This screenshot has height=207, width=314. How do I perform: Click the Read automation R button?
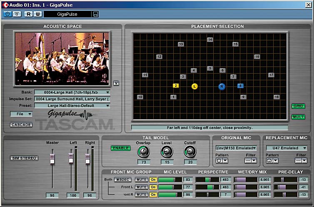coord(28,14)
